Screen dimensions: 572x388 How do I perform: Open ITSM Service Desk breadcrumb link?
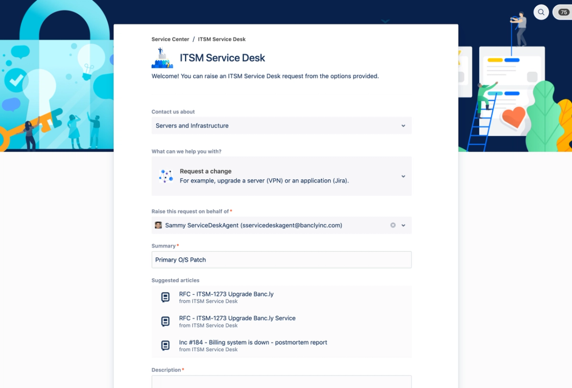pyautogui.click(x=222, y=39)
